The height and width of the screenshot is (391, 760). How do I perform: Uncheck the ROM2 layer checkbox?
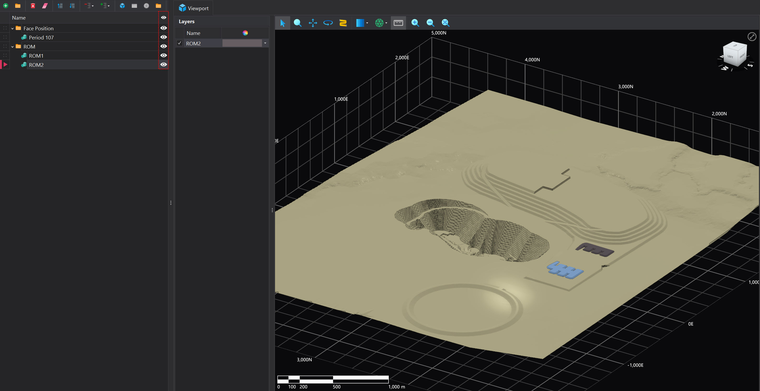[x=179, y=43]
